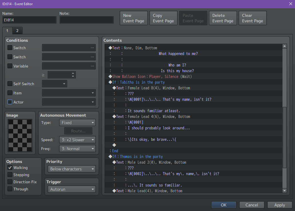The height and width of the screenshot is (211, 295).
Task: Confirm changes with the OK button
Action: click(x=224, y=205)
